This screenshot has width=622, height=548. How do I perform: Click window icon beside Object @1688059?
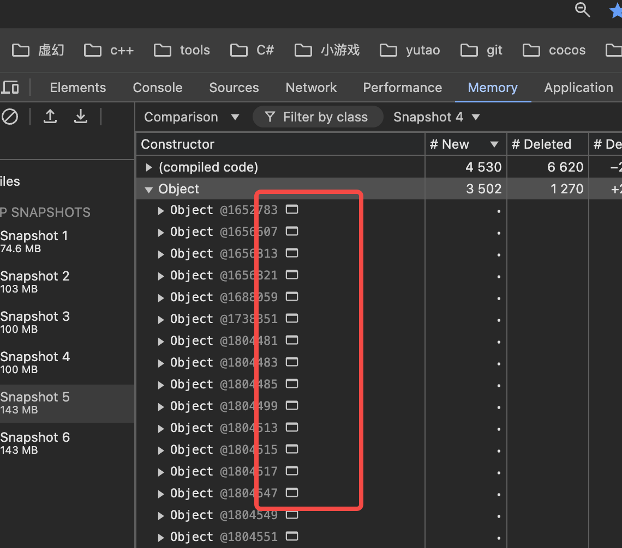[292, 296]
